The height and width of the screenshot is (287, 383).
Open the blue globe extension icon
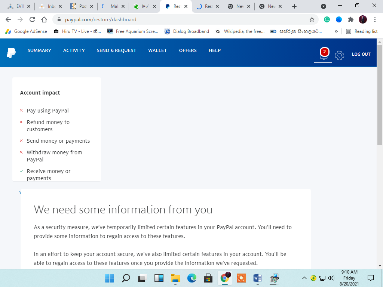(x=339, y=19)
